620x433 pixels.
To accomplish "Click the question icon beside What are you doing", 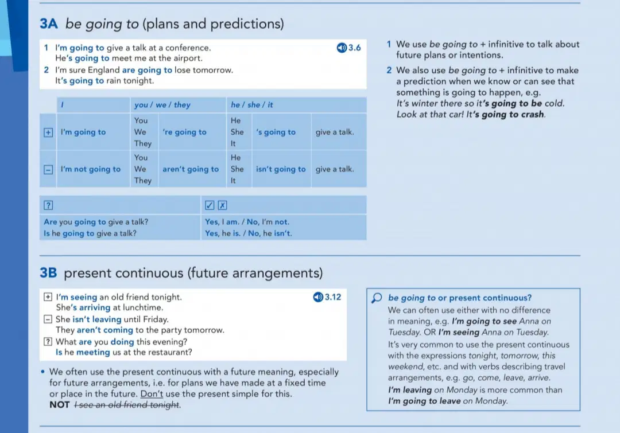I will click(48, 341).
